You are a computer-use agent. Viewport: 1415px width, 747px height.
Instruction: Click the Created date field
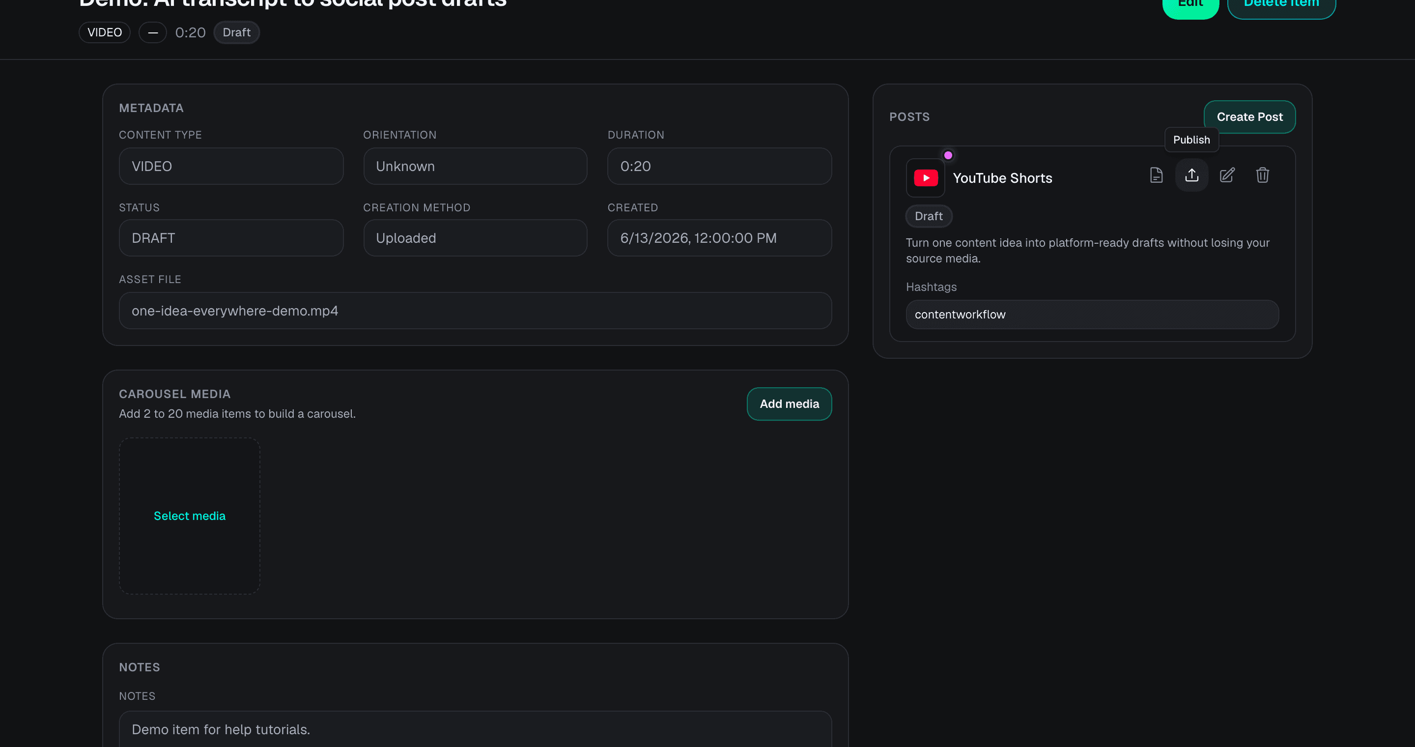pyautogui.click(x=720, y=238)
